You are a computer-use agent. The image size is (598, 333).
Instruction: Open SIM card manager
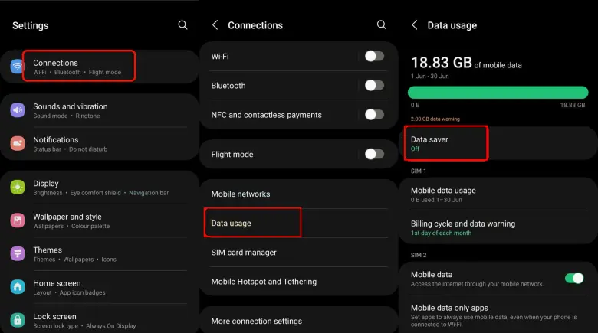pos(299,252)
